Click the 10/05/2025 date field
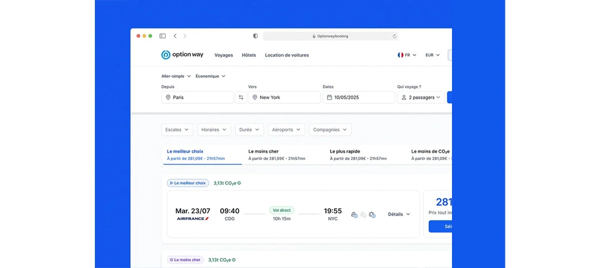The width and height of the screenshot is (590, 268). click(359, 97)
